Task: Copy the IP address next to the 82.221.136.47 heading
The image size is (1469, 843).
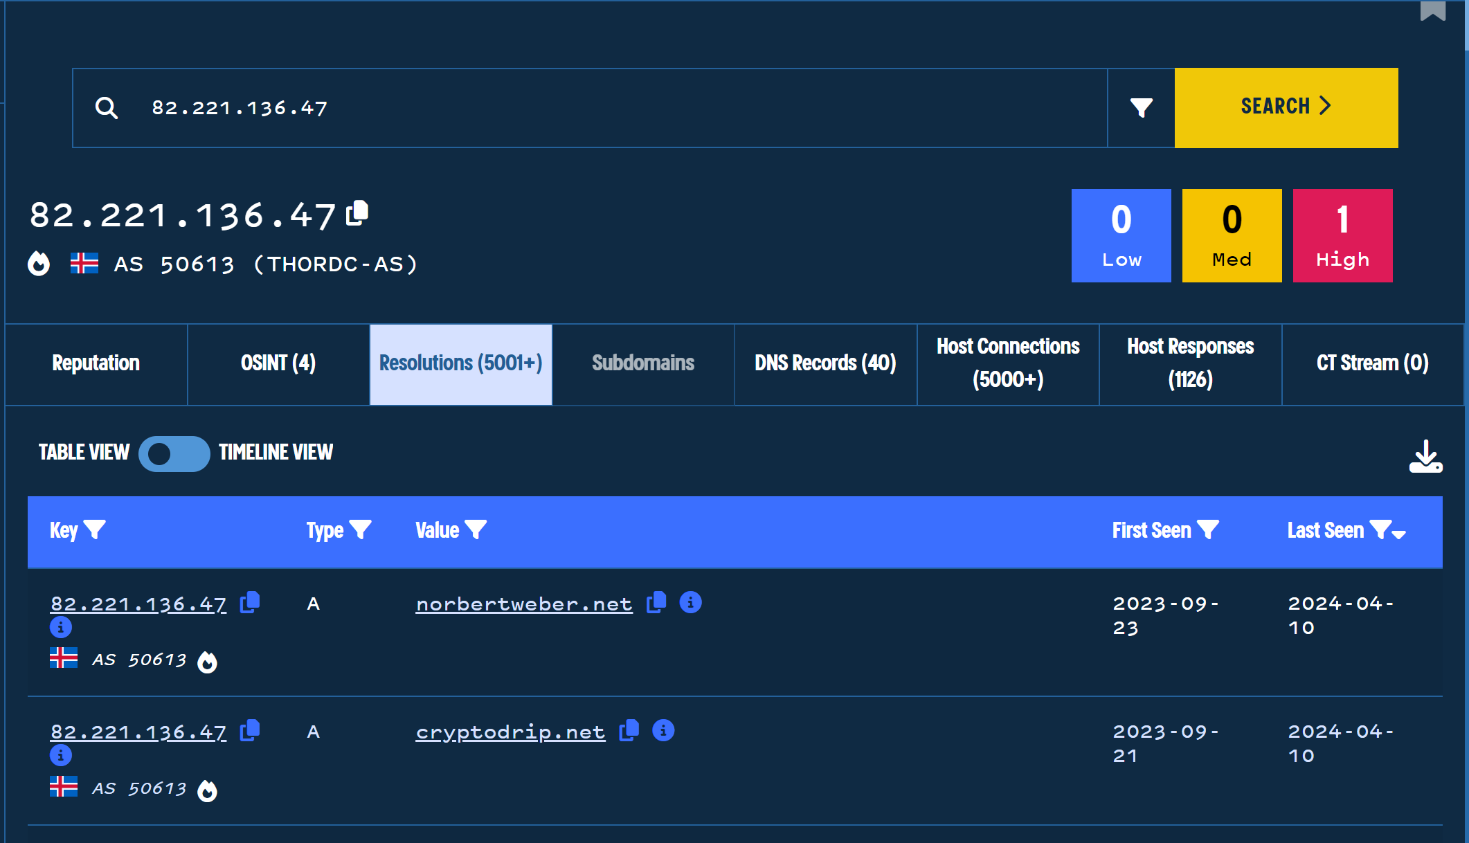Action: pyautogui.click(x=357, y=213)
